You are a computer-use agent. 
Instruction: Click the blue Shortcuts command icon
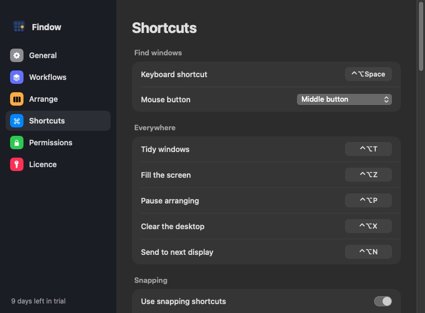pos(17,121)
